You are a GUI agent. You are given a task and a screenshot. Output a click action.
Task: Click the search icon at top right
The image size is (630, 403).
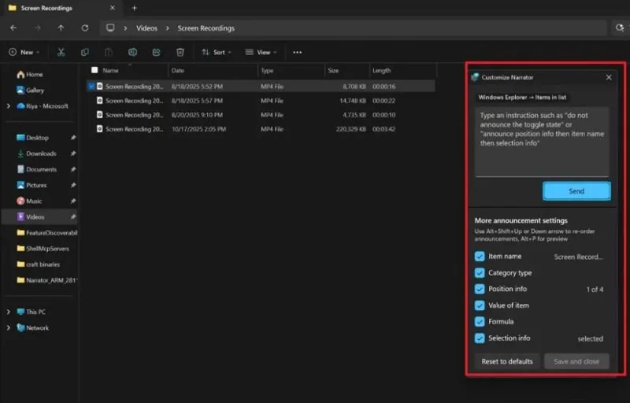tap(620, 28)
